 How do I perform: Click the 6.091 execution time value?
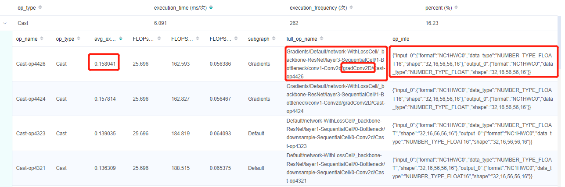[160, 23]
